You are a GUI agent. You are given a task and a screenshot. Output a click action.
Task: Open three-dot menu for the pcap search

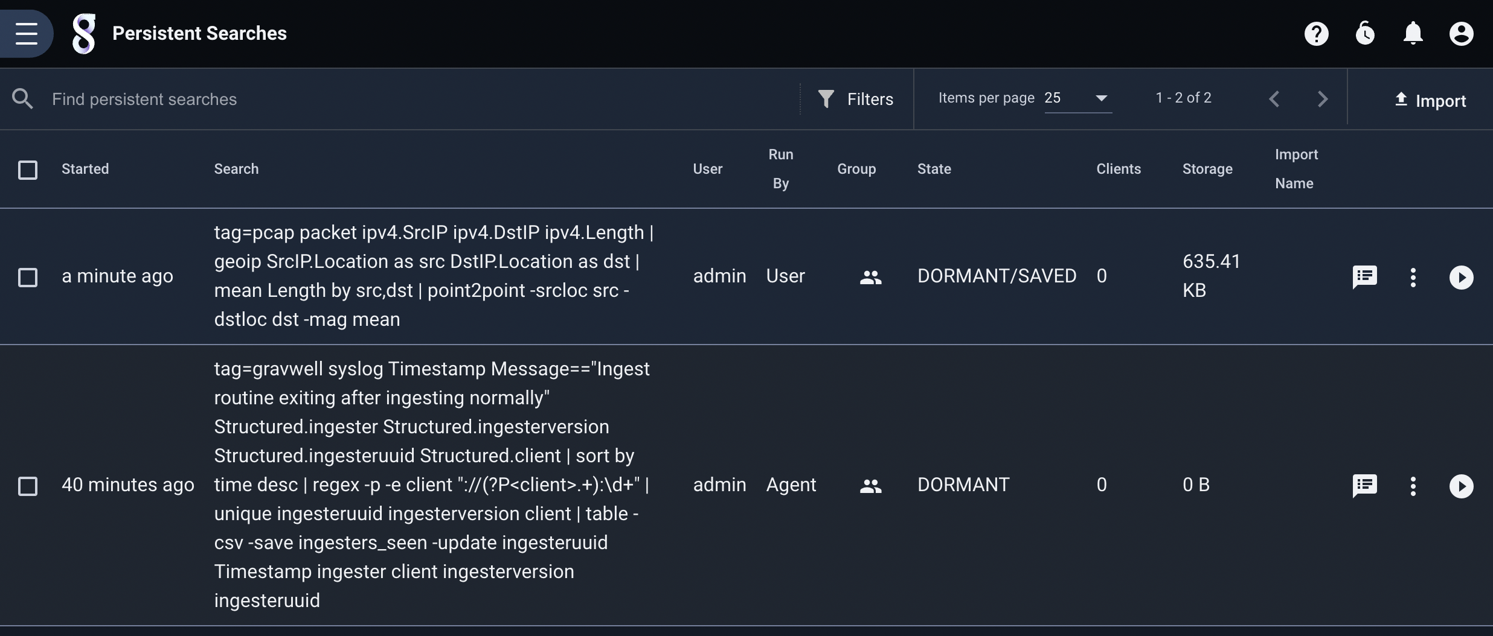pos(1413,277)
